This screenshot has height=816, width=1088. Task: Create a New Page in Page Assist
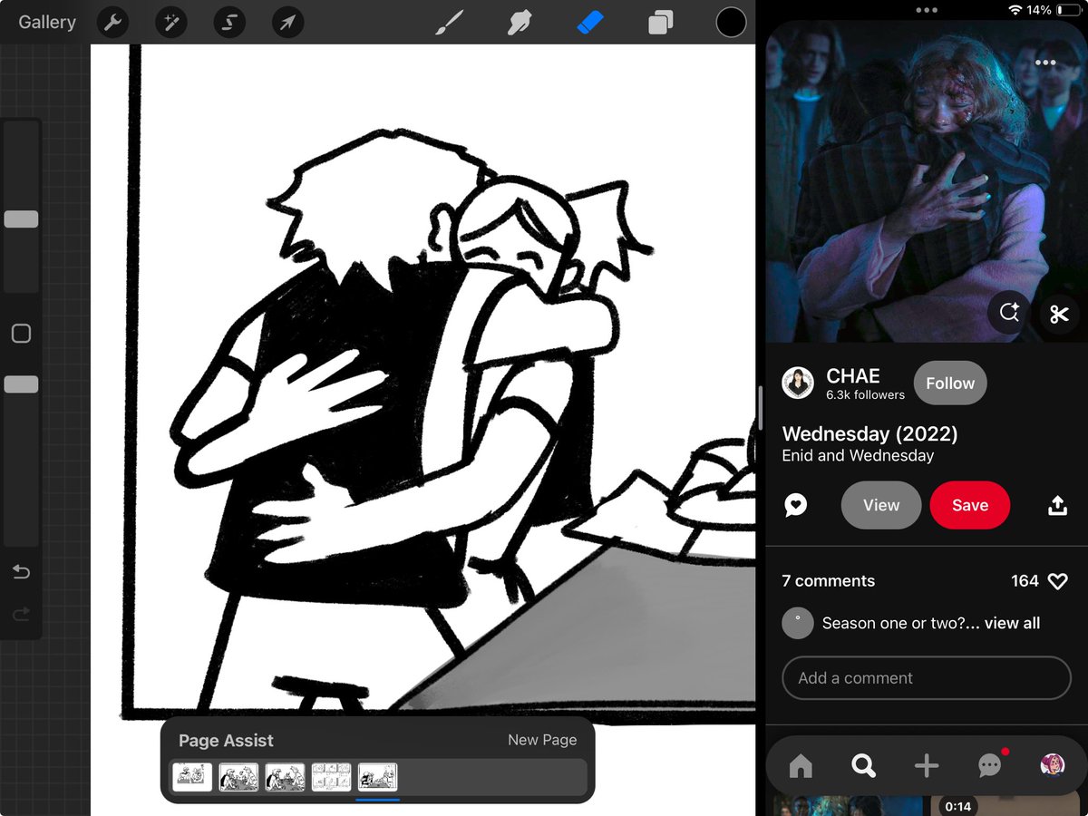pos(542,740)
